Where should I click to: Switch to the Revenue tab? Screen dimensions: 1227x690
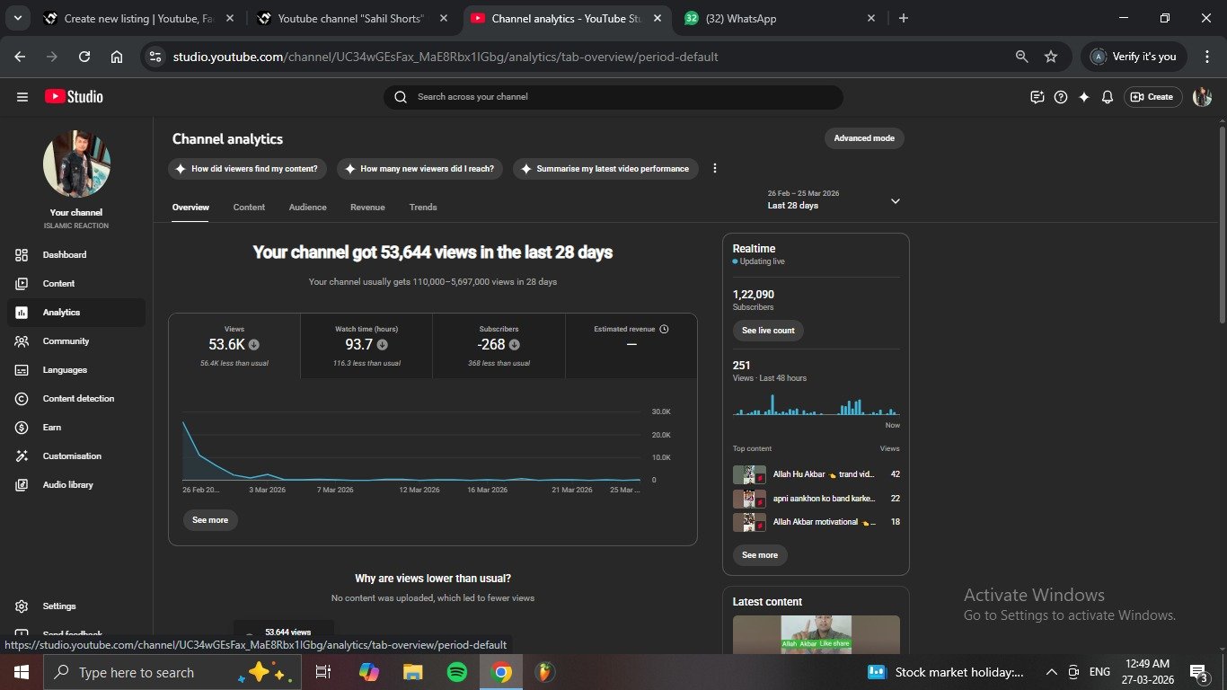(367, 208)
